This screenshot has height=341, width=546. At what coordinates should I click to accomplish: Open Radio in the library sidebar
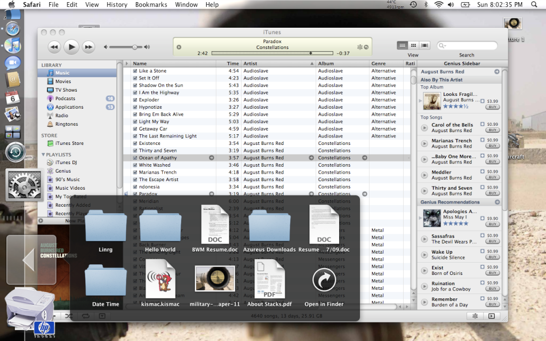[x=62, y=116]
